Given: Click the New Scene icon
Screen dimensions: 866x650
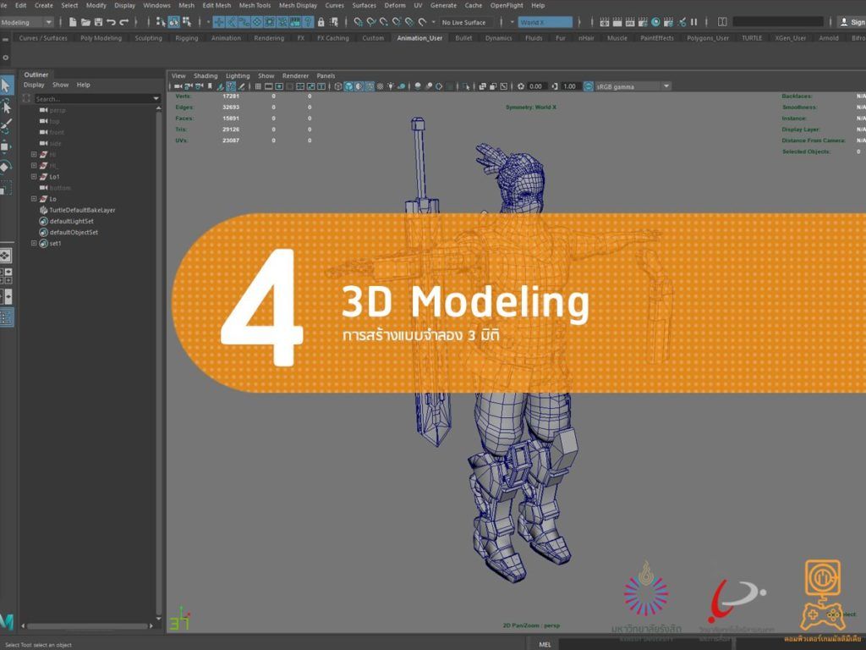Looking at the screenshot, I should click(x=73, y=22).
